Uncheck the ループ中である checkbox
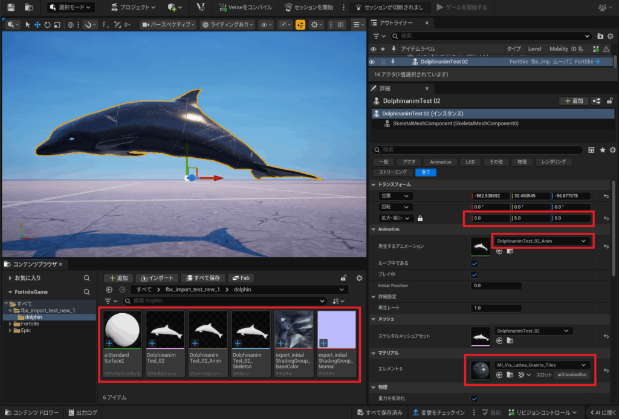Image resolution: width=619 pixels, height=419 pixels. coord(475,264)
